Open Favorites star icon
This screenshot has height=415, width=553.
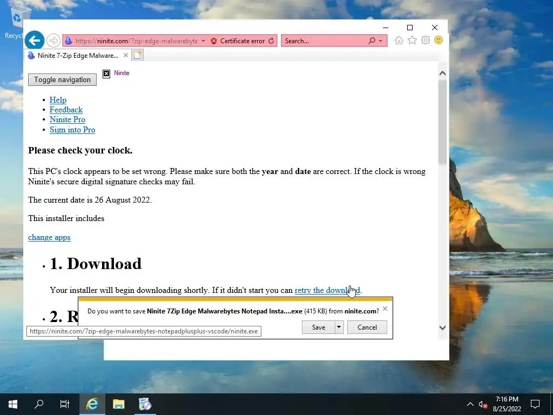pyautogui.click(x=412, y=40)
